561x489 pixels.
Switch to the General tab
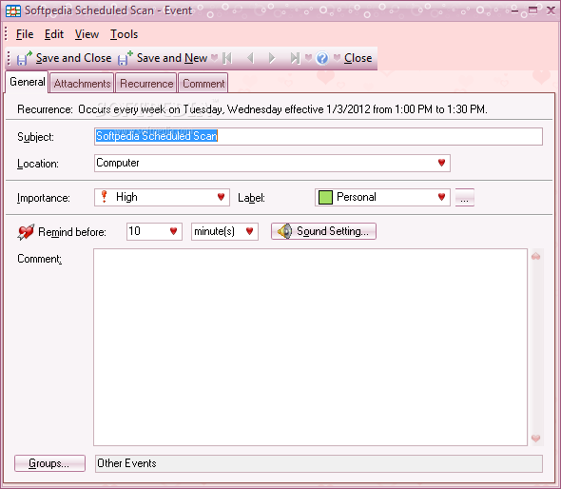(x=28, y=82)
